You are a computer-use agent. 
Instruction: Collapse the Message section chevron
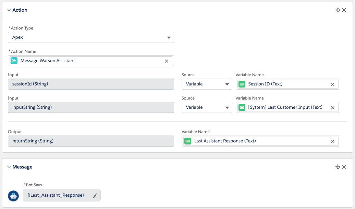point(9,167)
